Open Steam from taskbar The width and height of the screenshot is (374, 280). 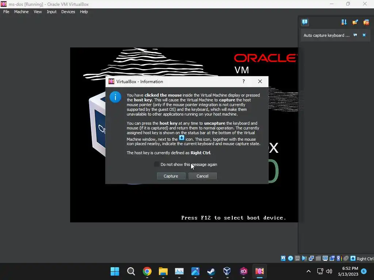click(211, 271)
